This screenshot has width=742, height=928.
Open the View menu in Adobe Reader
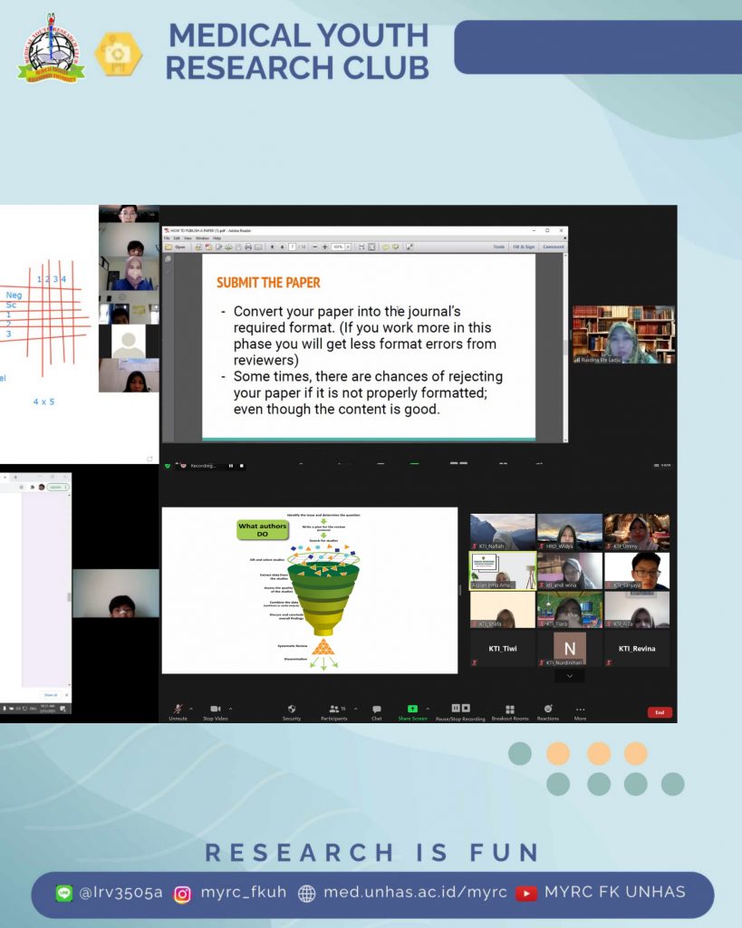click(188, 238)
